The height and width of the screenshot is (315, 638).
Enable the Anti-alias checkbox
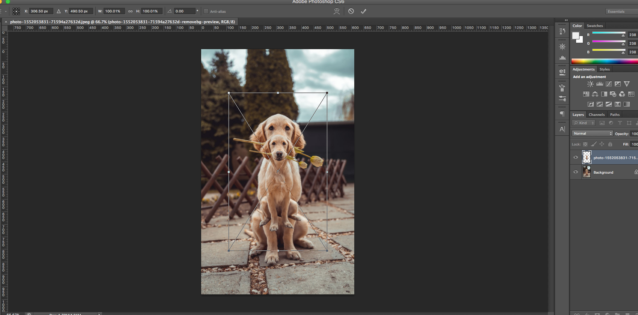206,11
